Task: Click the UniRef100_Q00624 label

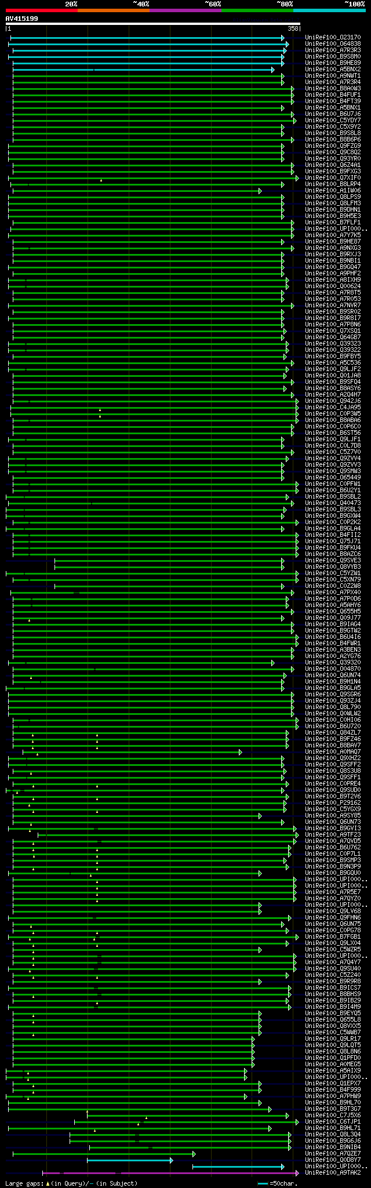Action: 333,286
